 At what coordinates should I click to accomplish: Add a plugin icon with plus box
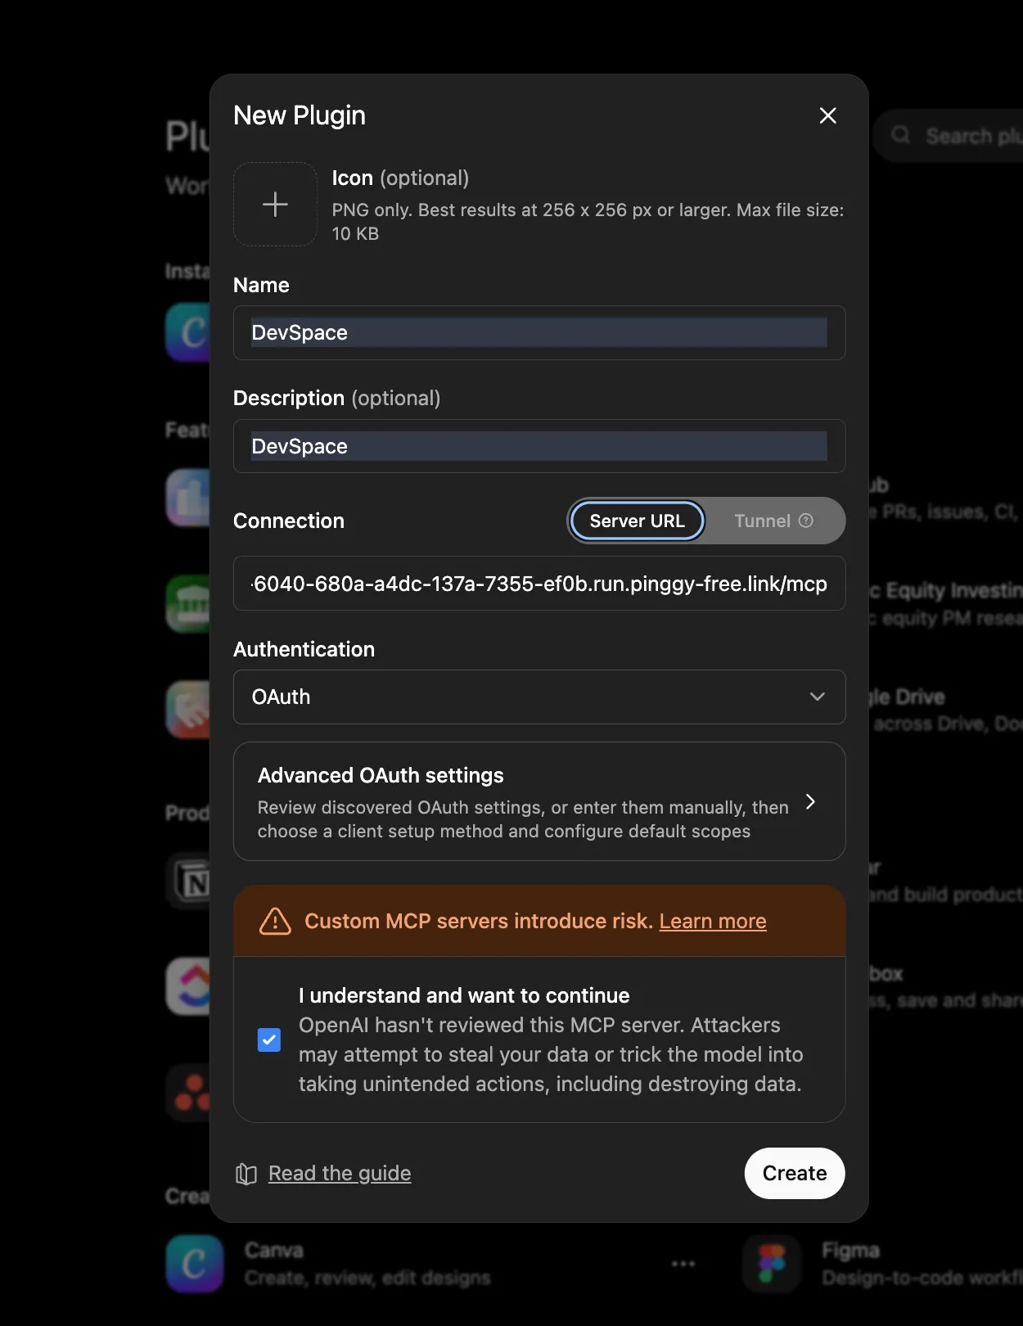pyautogui.click(x=275, y=204)
